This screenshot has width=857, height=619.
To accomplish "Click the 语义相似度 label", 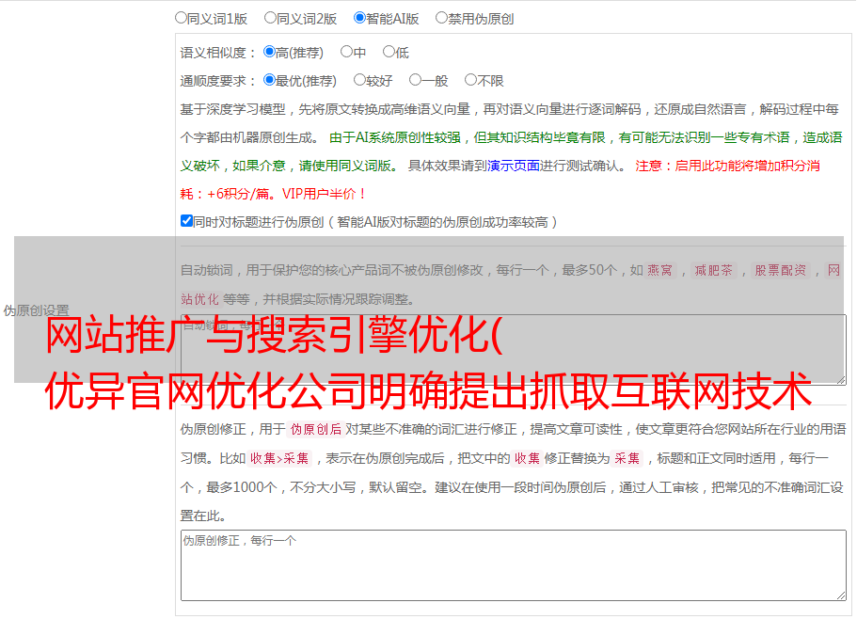I will pos(218,53).
